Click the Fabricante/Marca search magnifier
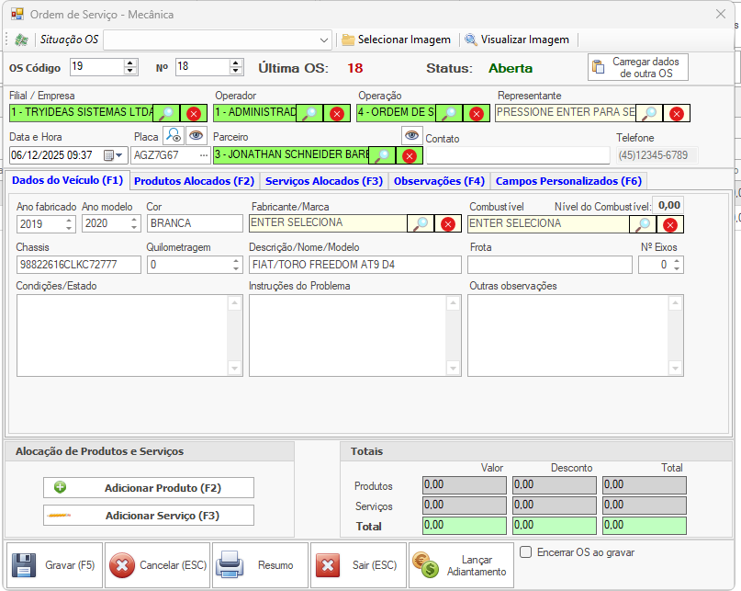Screen dimensions: 741x591 pyautogui.click(x=420, y=223)
